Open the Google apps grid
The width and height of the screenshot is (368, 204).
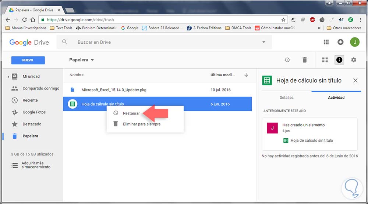point(326,42)
